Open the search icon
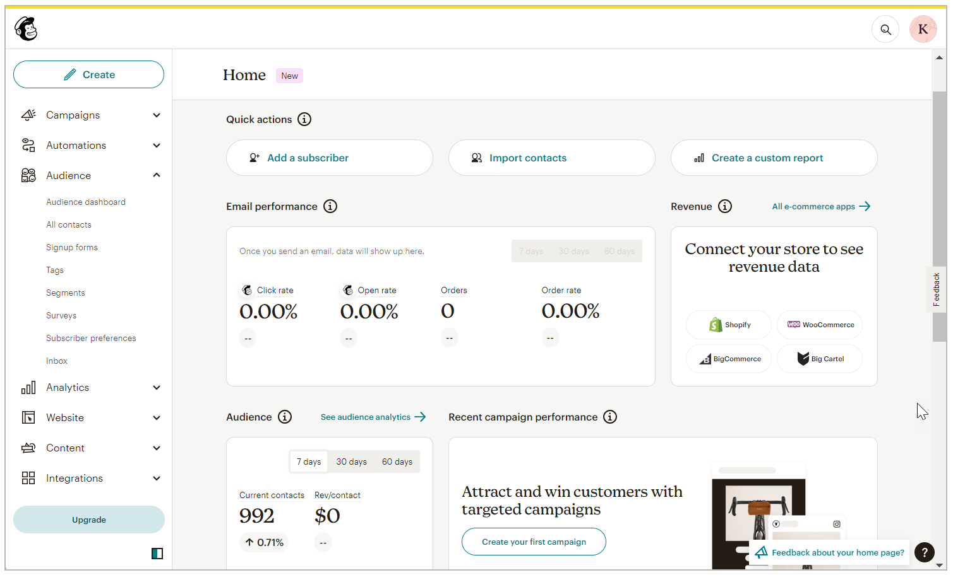Screen dimensions: 953x575 [x=885, y=29]
